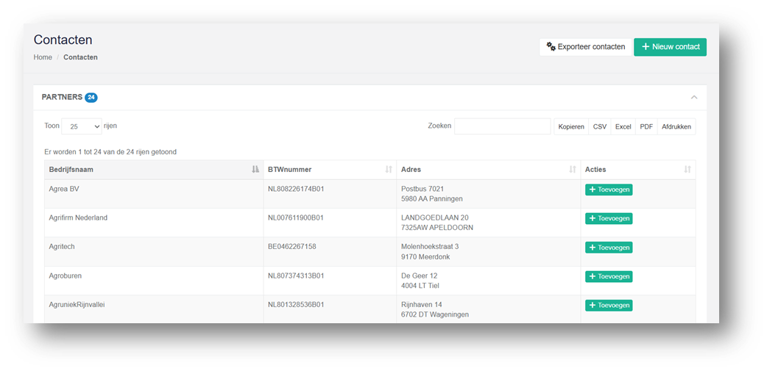Click the Partners count badge 24
767x371 pixels.
(91, 97)
